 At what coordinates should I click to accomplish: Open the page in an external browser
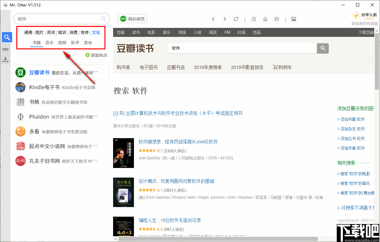(277, 19)
